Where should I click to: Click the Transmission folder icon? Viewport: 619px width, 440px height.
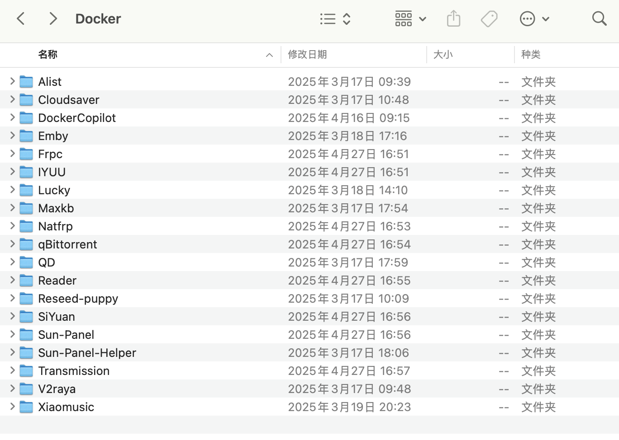pos(27,371)
